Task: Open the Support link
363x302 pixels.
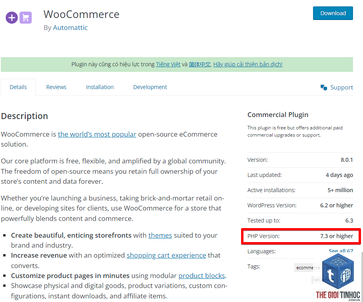Action: click(341, 87)
